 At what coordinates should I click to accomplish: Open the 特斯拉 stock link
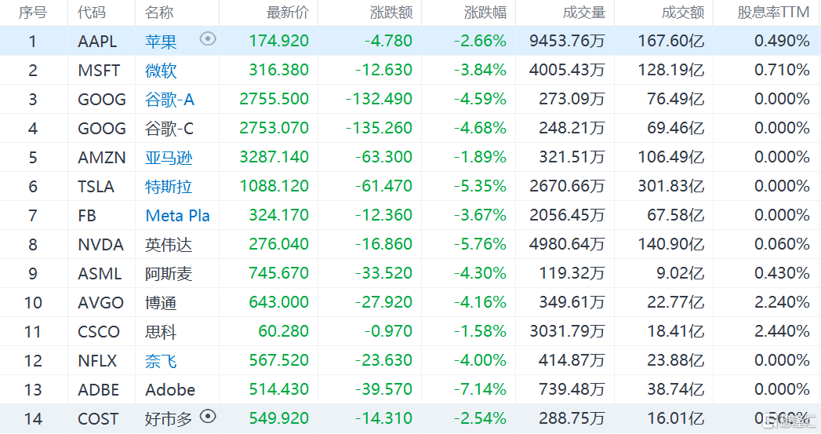[169, 187]
